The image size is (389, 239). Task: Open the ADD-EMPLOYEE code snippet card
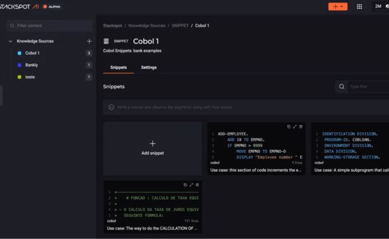pos(256,149)
